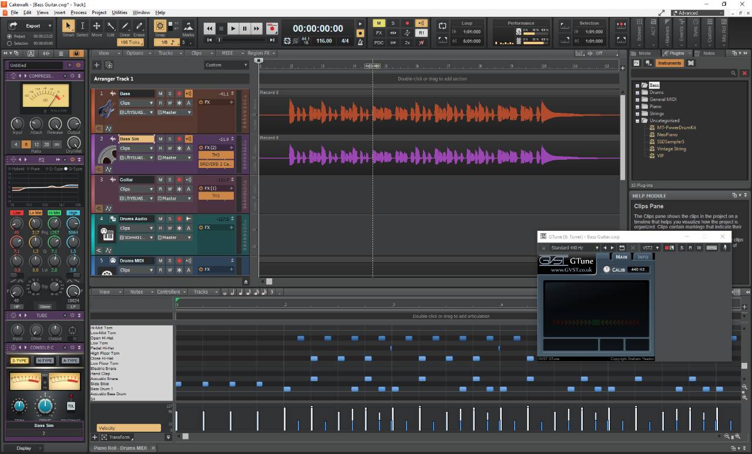Add an effect to the Bass FX rack
This screenshot has height=454, width=752.
(x=231, y=102)
